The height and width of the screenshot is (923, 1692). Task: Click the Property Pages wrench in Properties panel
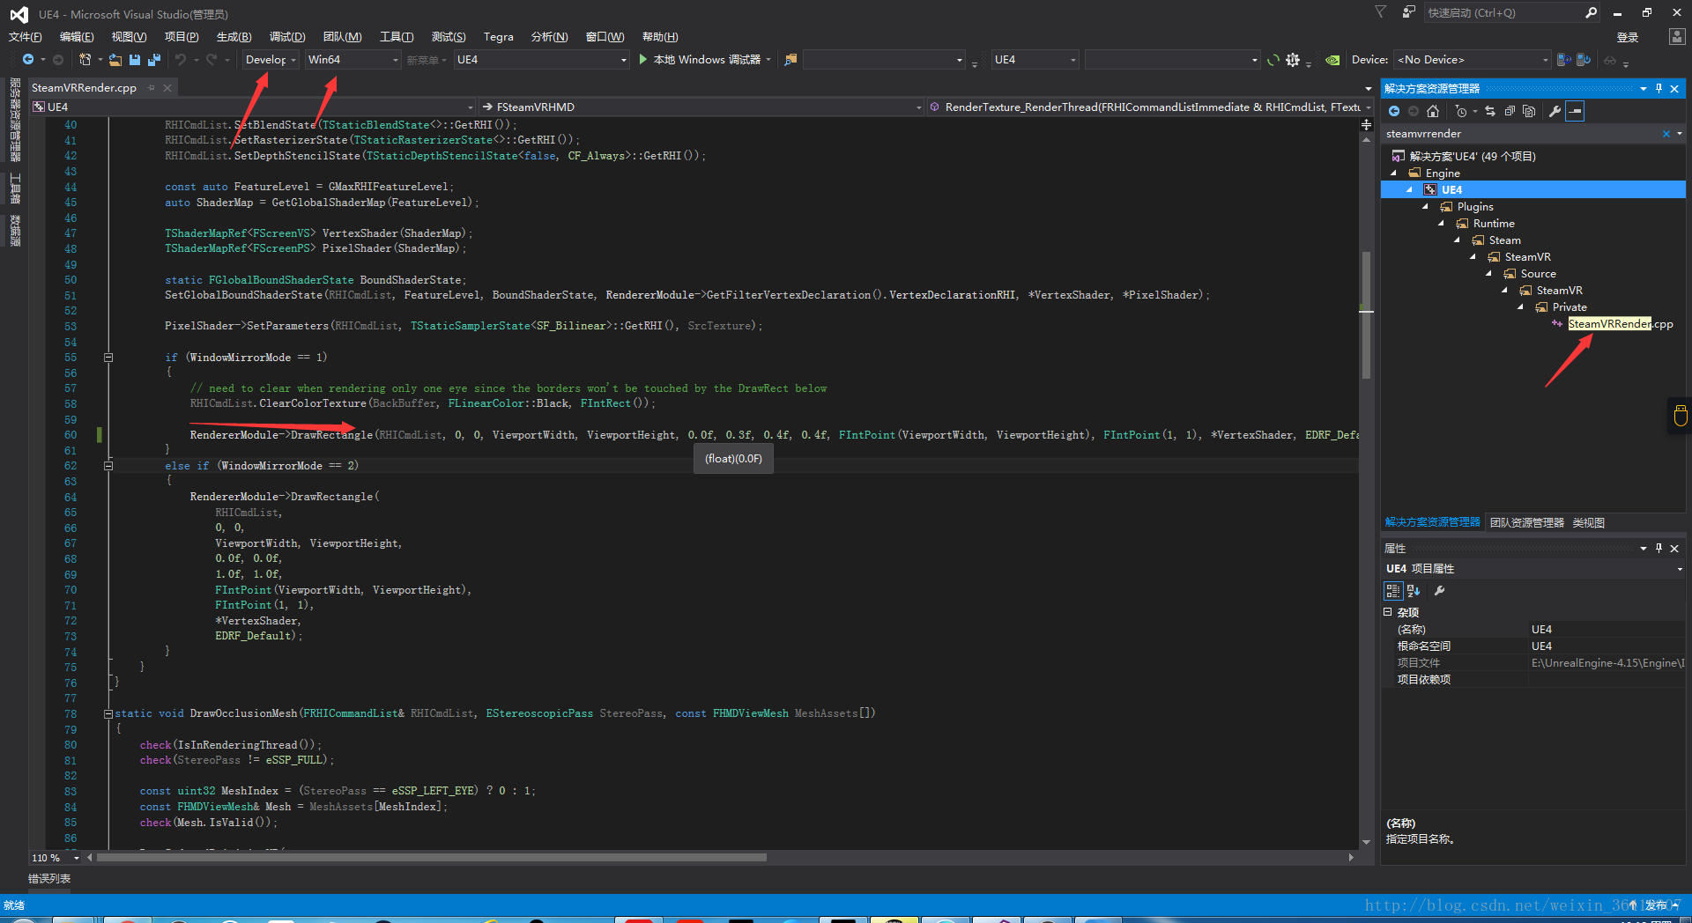[x=1440, y=591]
